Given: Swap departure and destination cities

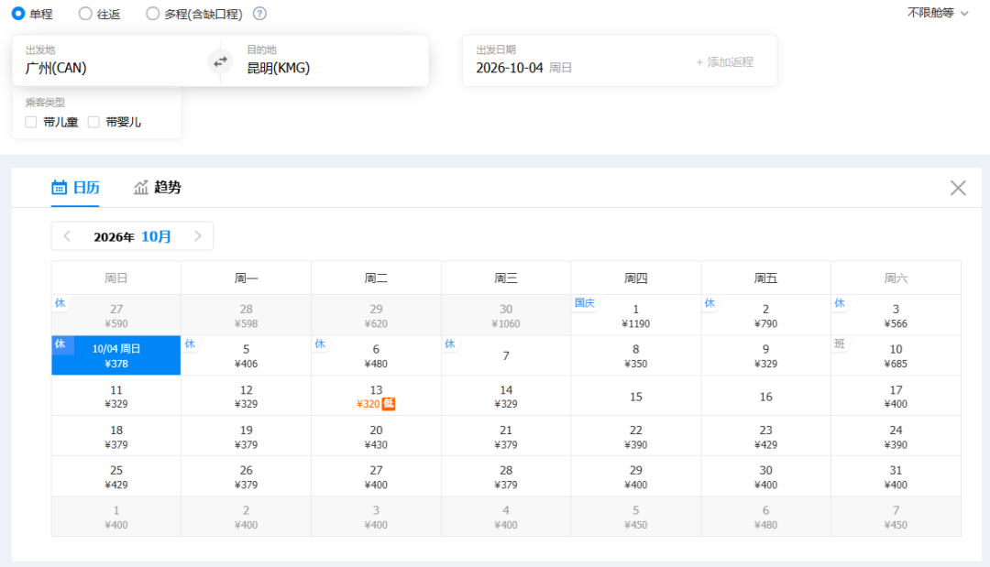Looking at the screenshot, I should coord(220,61).
